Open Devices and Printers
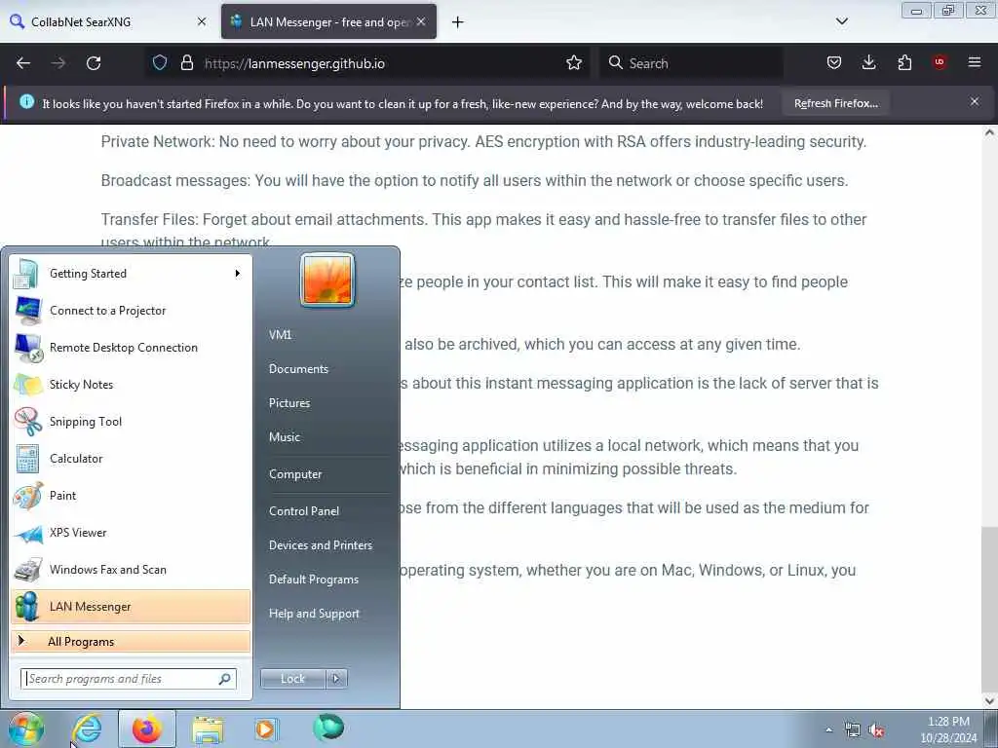Image resolution: width=998 pixels, height=748 pixels. tap(320, 545)
